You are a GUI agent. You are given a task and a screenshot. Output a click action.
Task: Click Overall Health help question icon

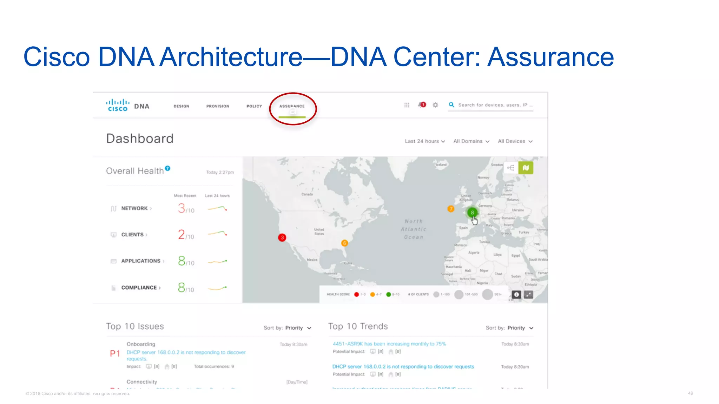(168, 168)
